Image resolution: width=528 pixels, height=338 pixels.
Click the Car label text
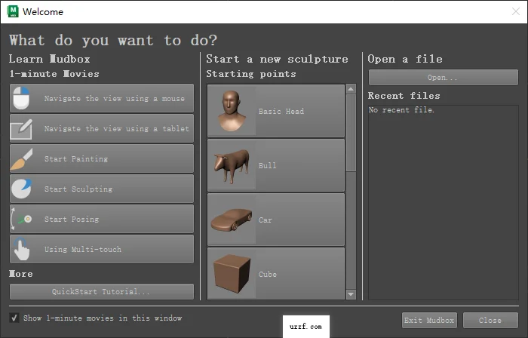(265, 220)
